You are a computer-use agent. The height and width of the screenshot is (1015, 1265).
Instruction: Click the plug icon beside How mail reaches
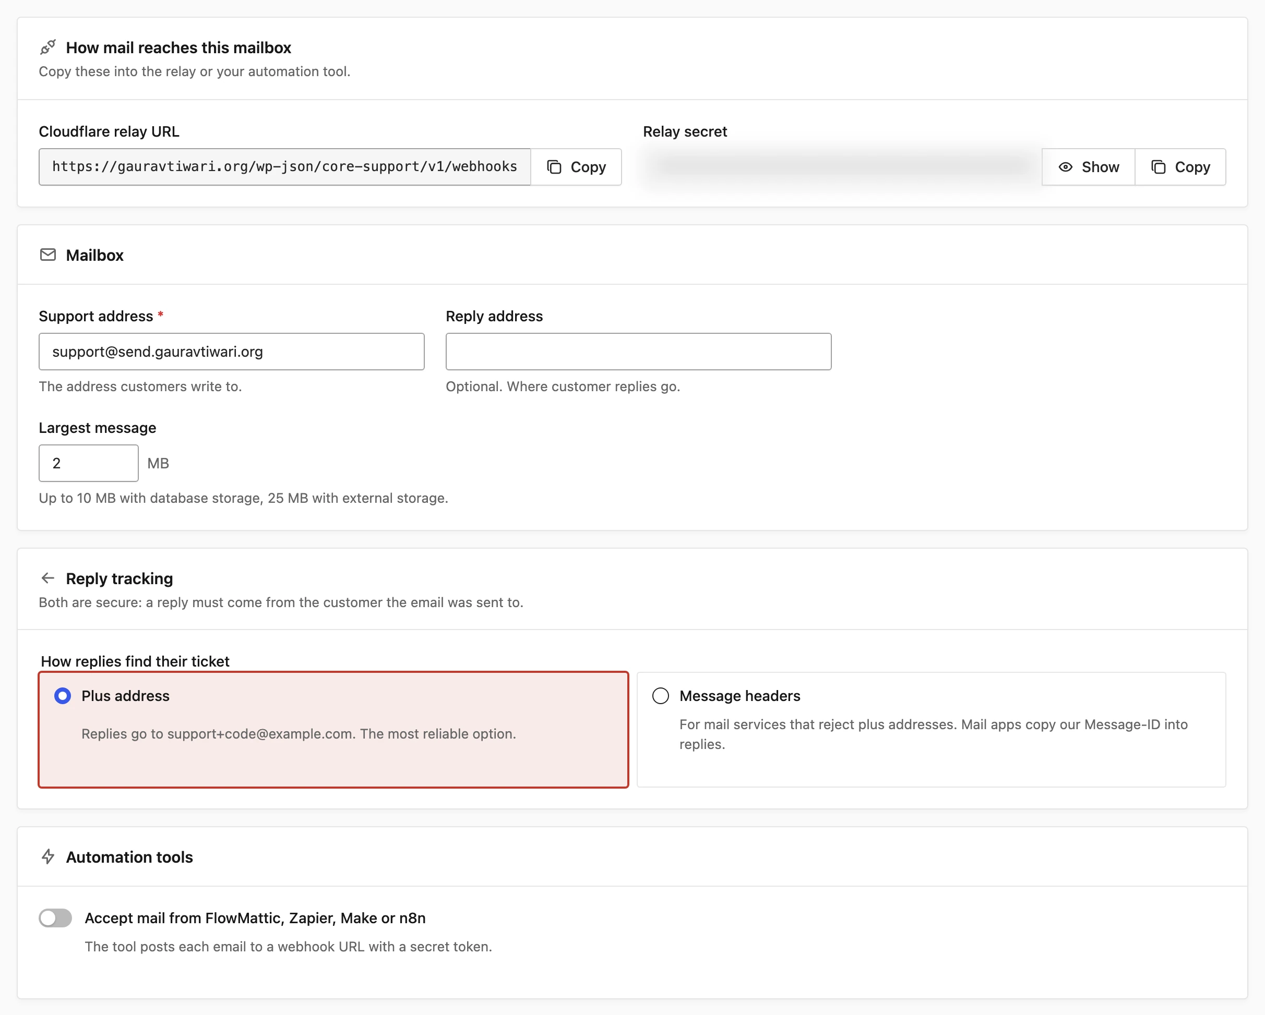point(48,47)
